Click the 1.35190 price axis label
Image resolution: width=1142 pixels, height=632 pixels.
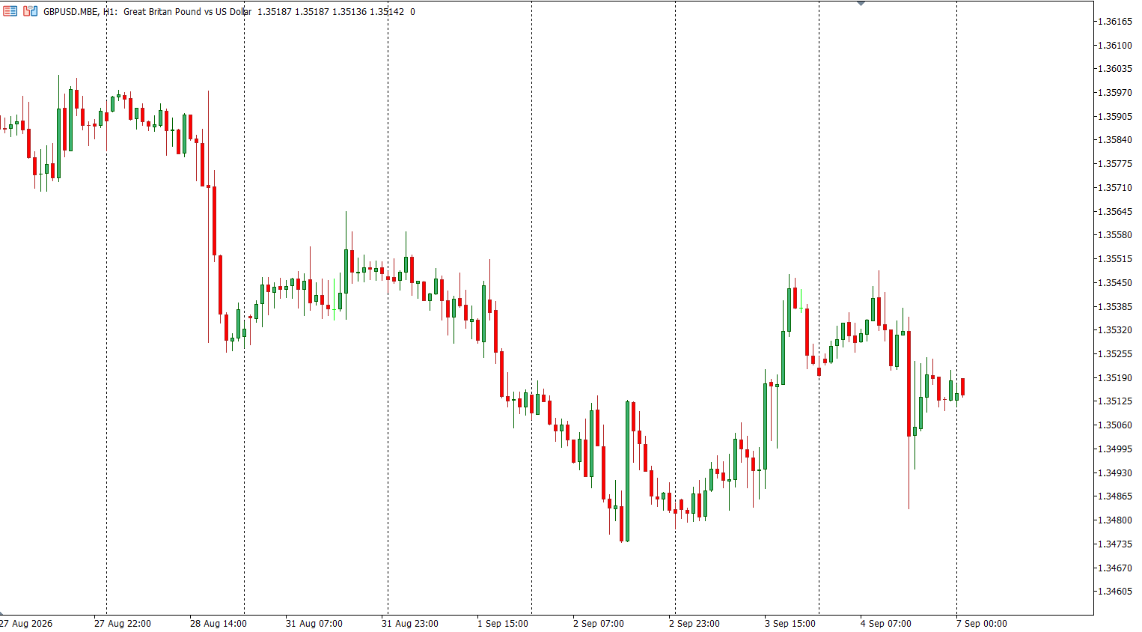coord(1114,378)
